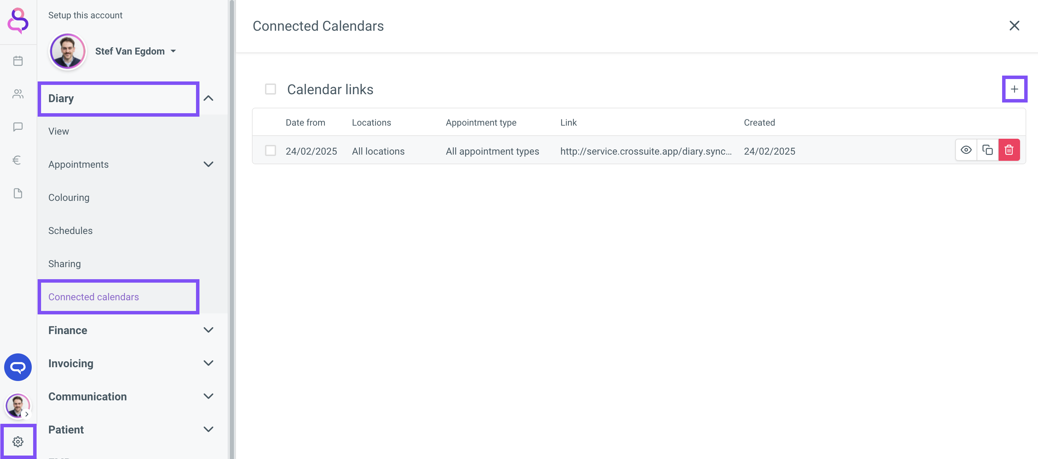Delete the calendar link with trash icon
1038x459 pixels.
coord(1009,150)
